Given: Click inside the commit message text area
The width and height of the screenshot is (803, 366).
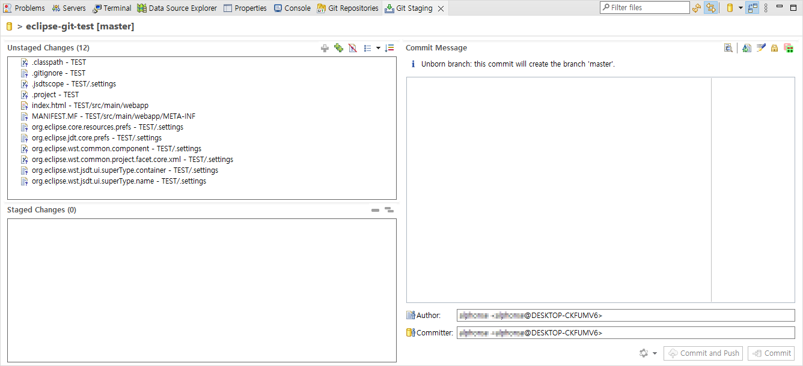Looking at the screenshot, I should click(x=559, y=190).
